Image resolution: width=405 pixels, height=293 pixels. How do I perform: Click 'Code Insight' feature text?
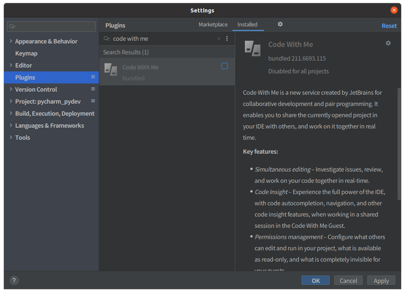271,192
